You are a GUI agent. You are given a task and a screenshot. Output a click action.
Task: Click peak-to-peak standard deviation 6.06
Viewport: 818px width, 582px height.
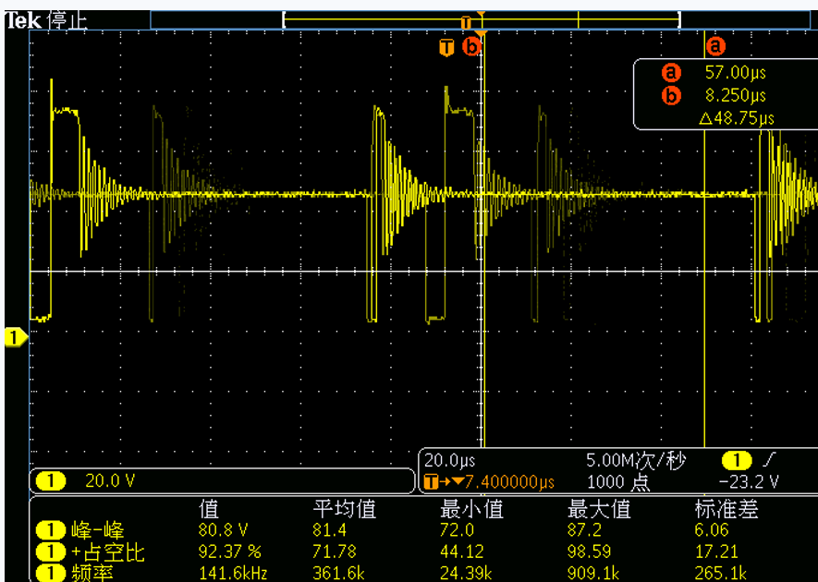tap(711, 531)
